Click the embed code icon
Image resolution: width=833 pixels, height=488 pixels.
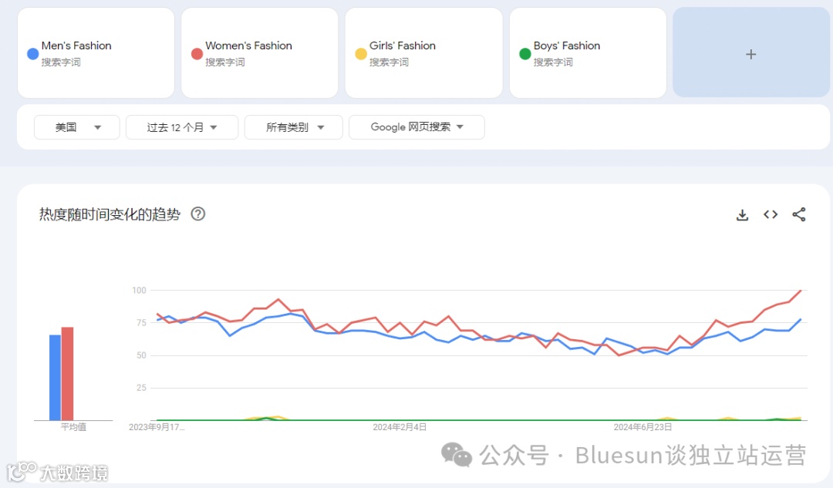pyautogui.click(x=771, y=215)
